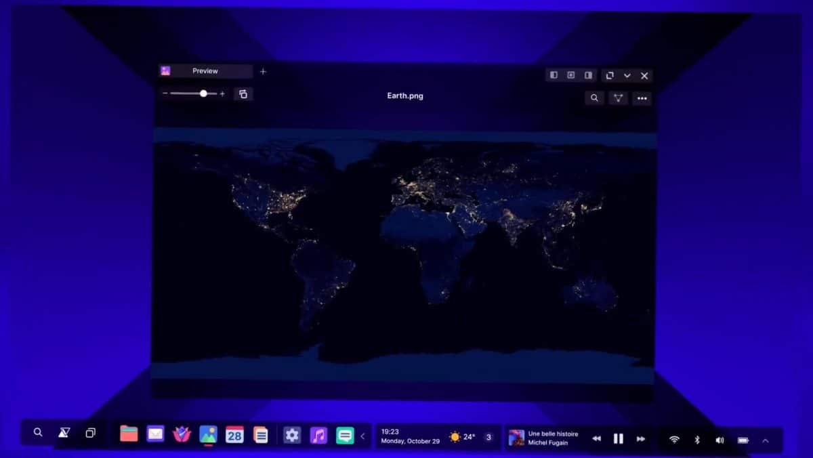Open a new tab with the plus button
Image resolution: width=813 pixels, height=458 pixels.
pos(263,70)
